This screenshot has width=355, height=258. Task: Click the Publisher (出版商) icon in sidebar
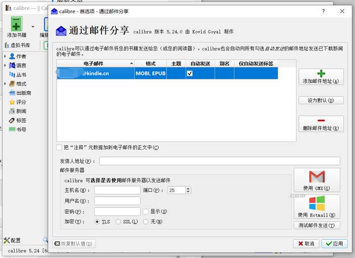click(x=12, y=93)
